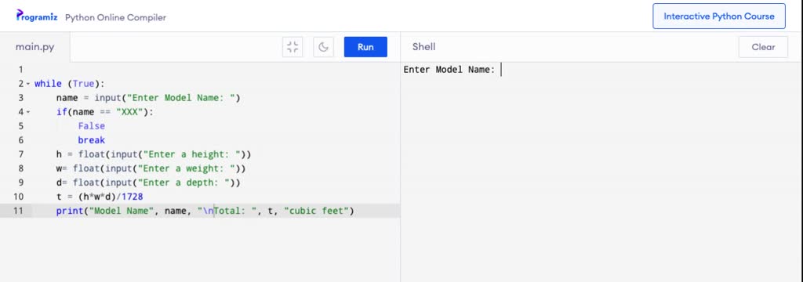Click the 'if(name == "XXX"):' line
This screenshot has width=803, height=282.
(105, 112)
